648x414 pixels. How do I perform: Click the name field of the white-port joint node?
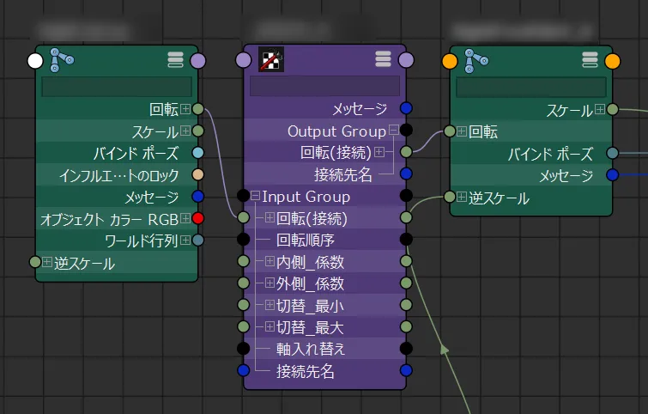[117, 87]
